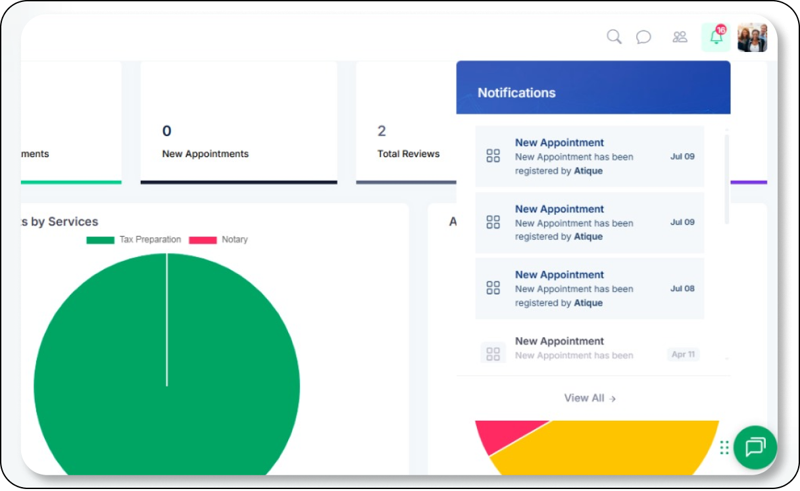This screenshot has height=491, width=800.
Task: Open the users group icon in header
Action: coord(680,37)
